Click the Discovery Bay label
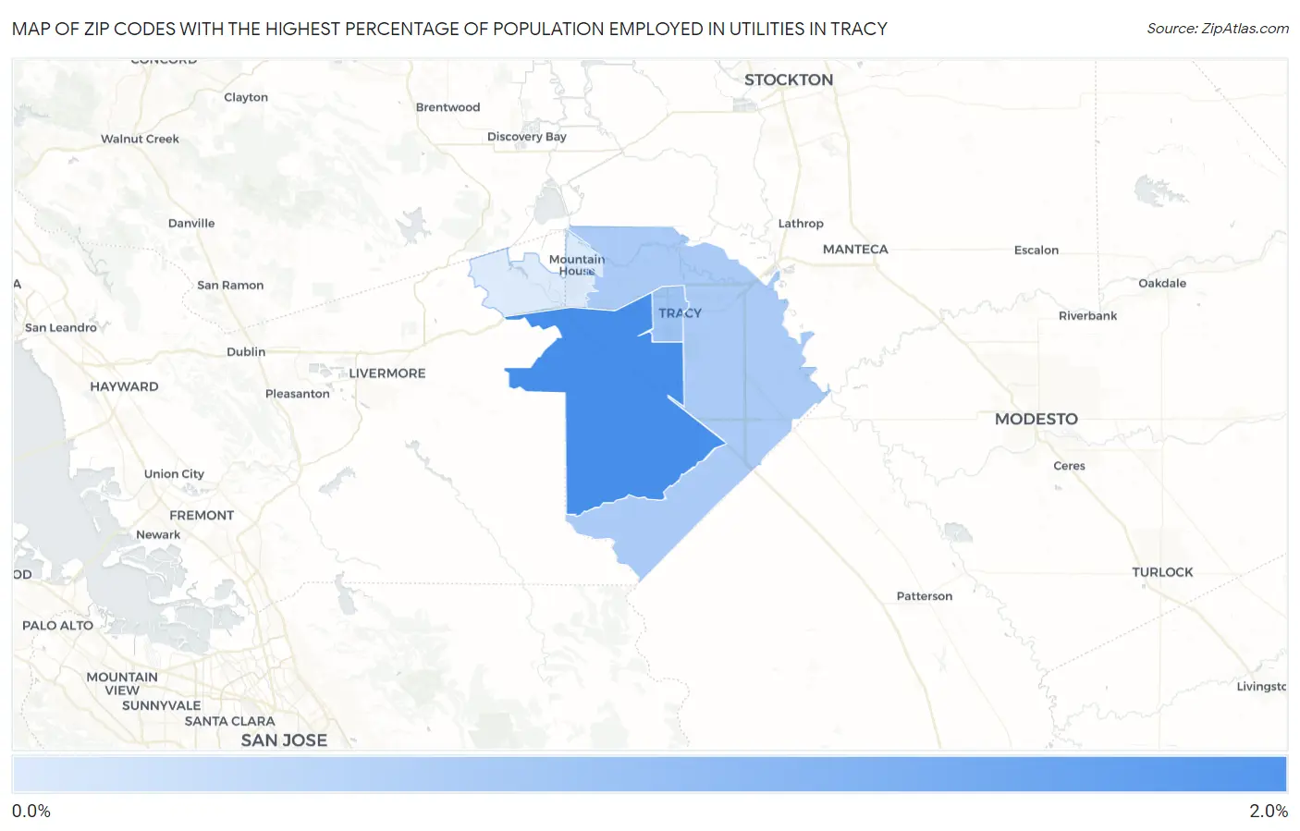 click(x=527, y=137)
